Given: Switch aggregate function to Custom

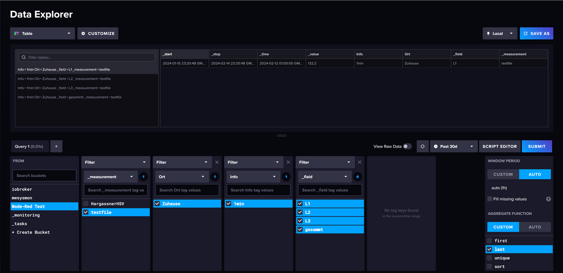Looking at the screenshot, I should (x=503, y=227).
